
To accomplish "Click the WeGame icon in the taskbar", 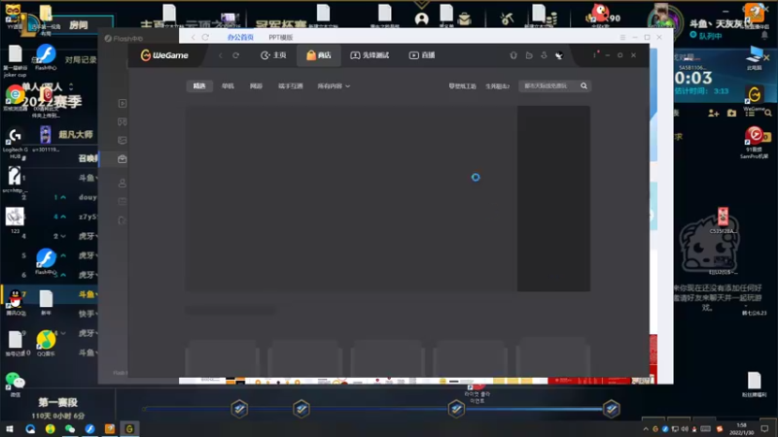I will click(x=129, y=429).
